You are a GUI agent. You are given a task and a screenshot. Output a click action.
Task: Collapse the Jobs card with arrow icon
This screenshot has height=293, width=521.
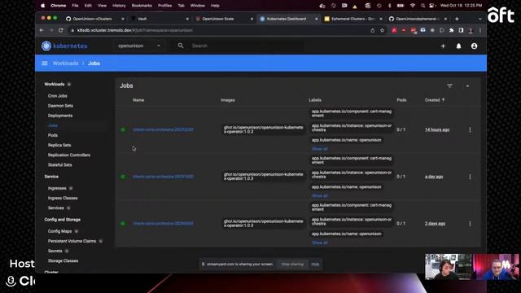point(467,86)
